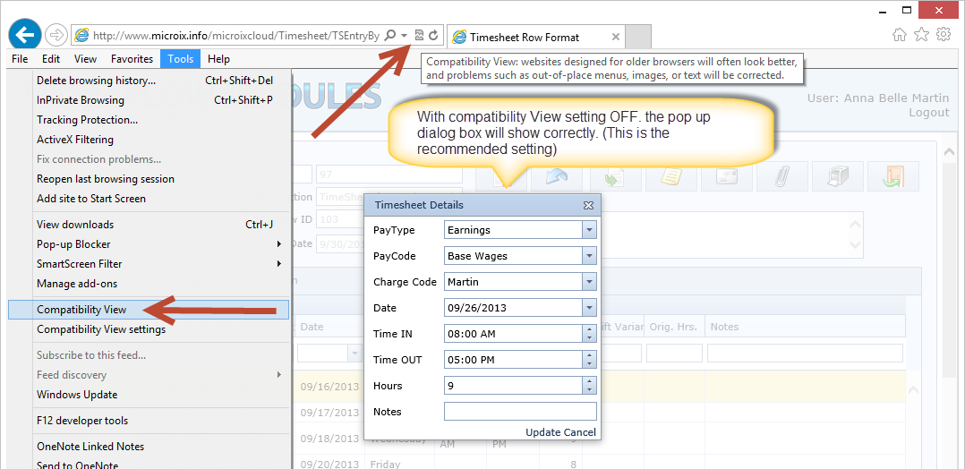Select Compatibility View in Tools menu
The height and width of the screenshot is (469, 965).
coord(81,310)
